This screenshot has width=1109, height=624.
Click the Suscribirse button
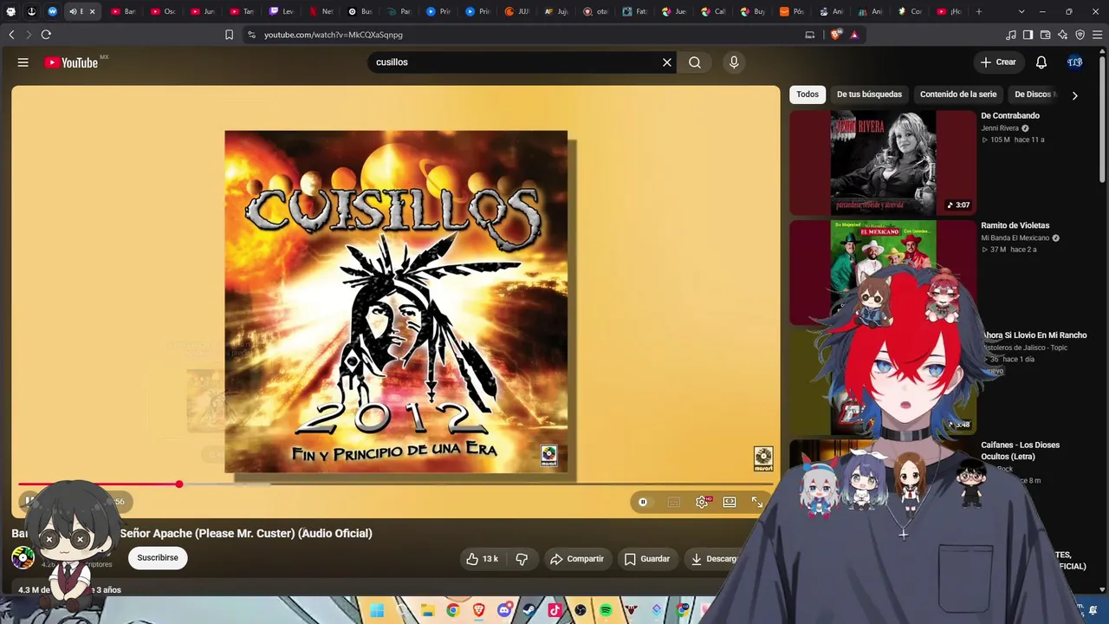pyautogui.click(x=158, y=558)
